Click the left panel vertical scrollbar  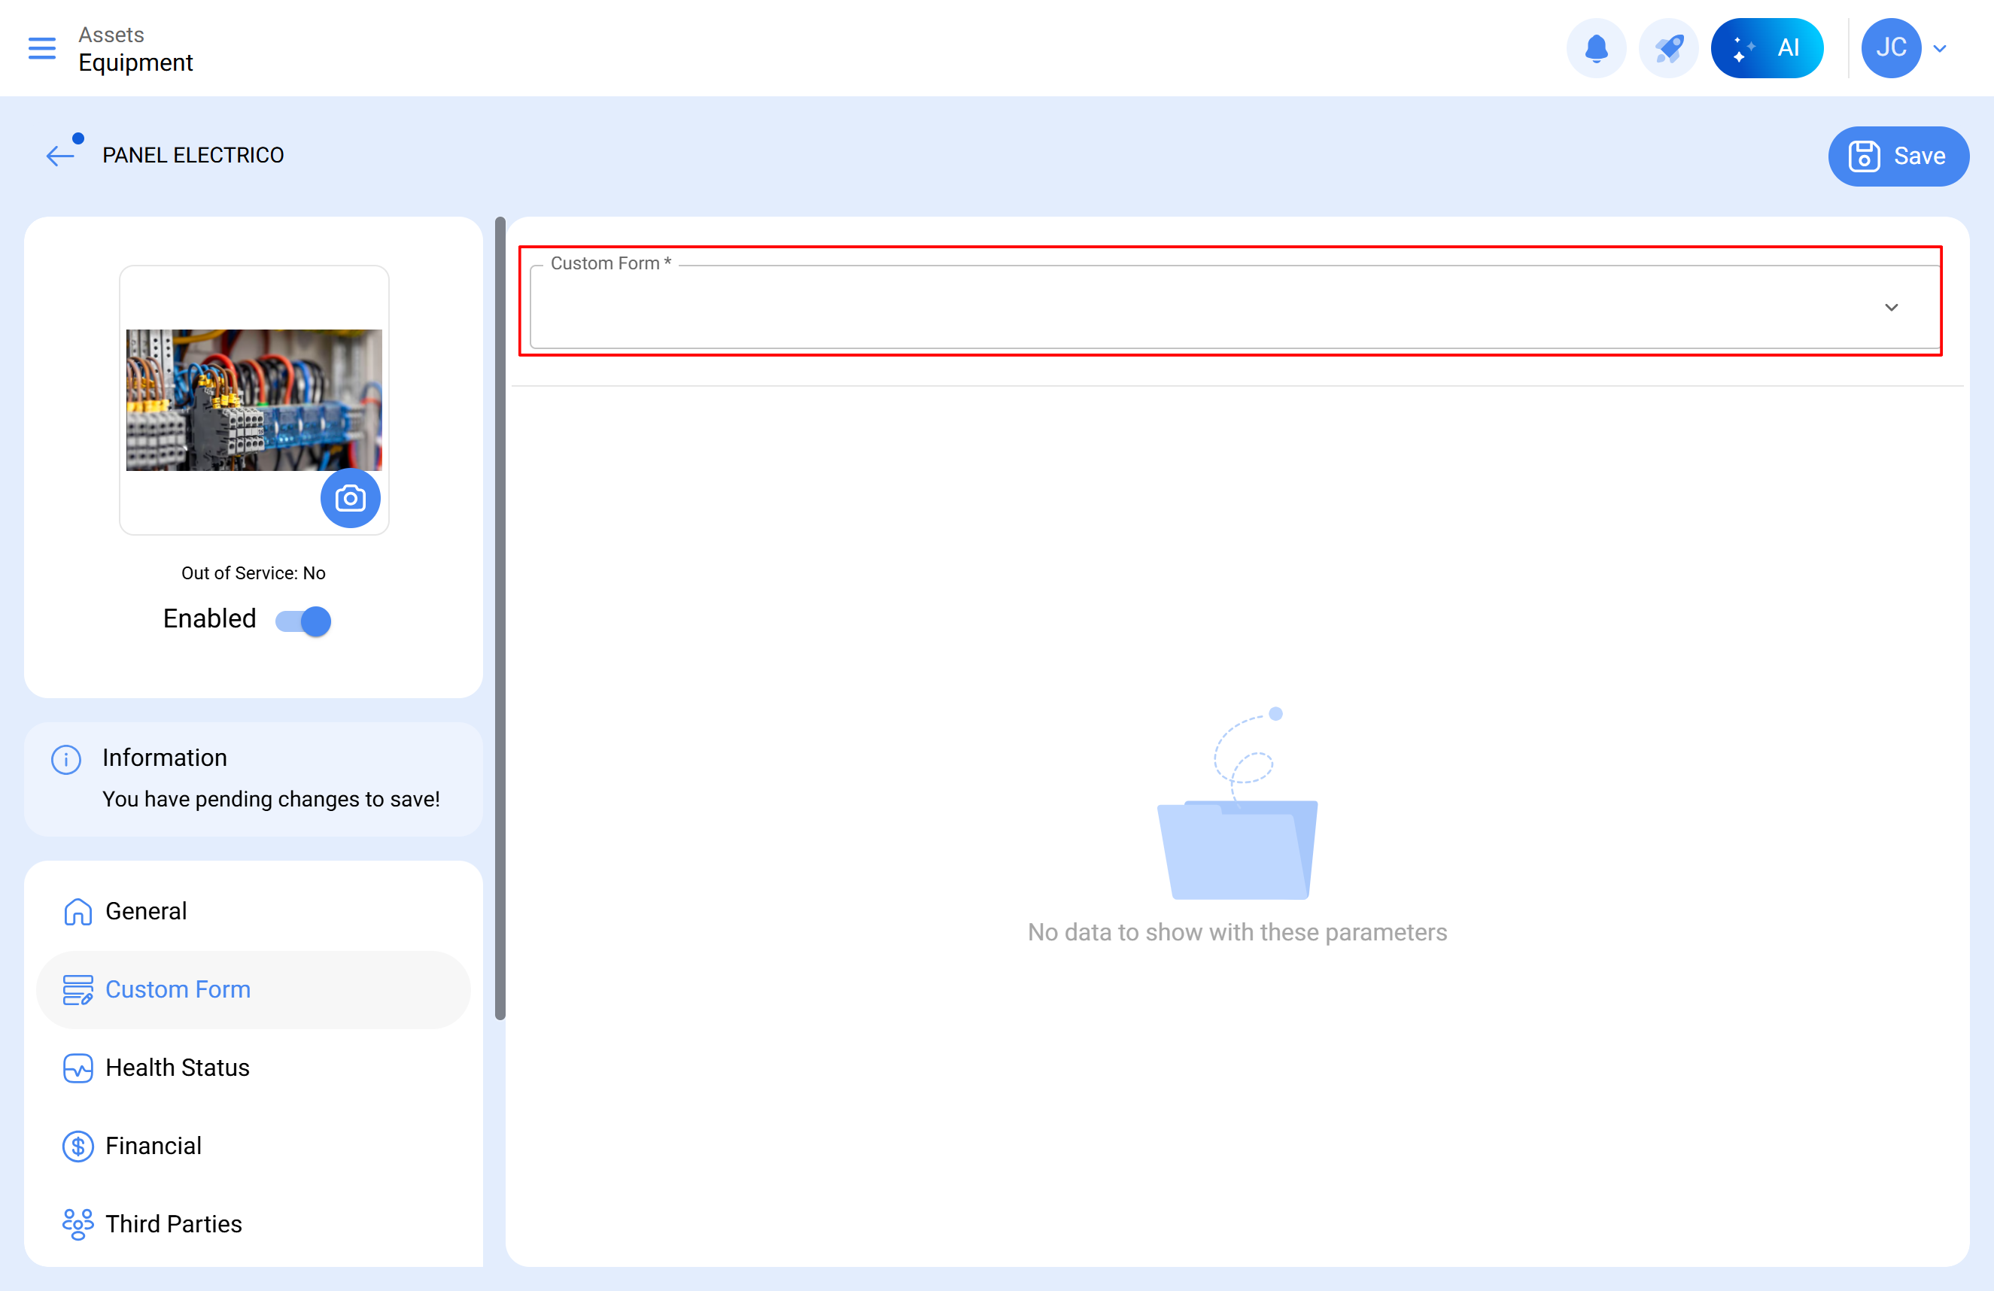coord(500,620)
